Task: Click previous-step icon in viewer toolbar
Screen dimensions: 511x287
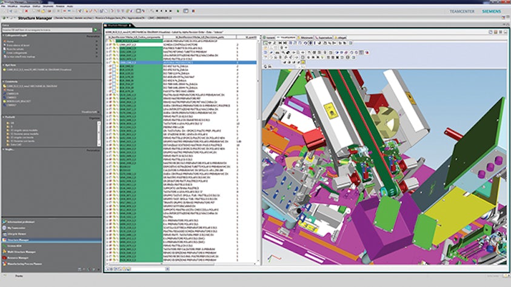Action: point(280,43)
